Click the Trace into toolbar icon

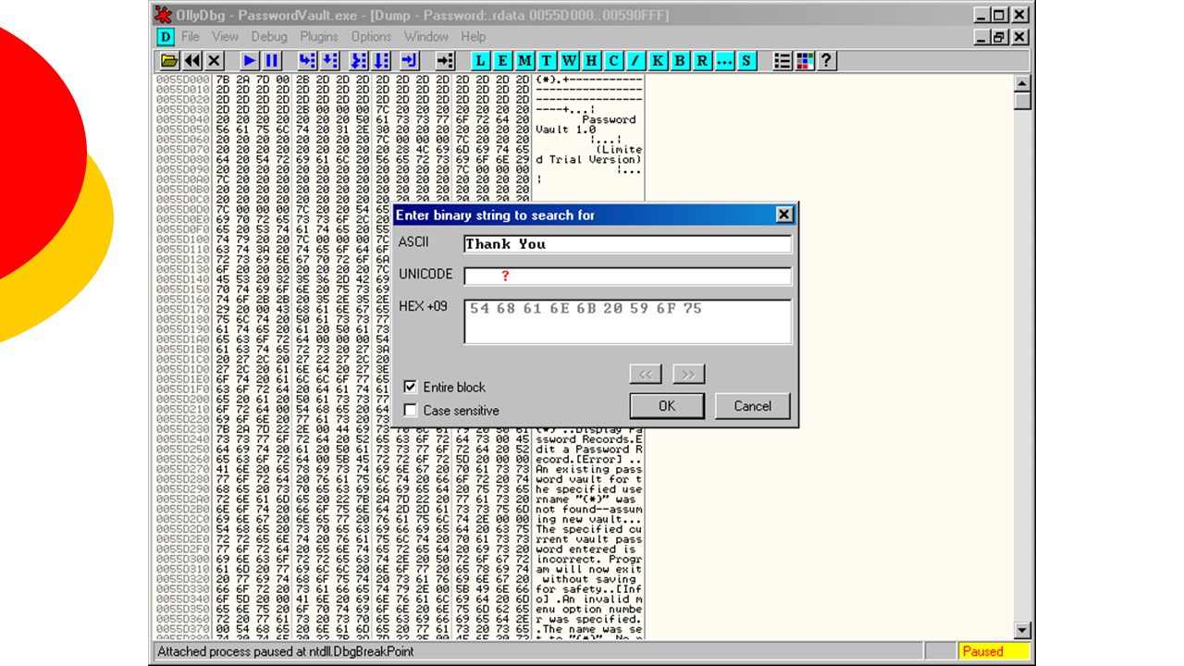coord(358,60)
